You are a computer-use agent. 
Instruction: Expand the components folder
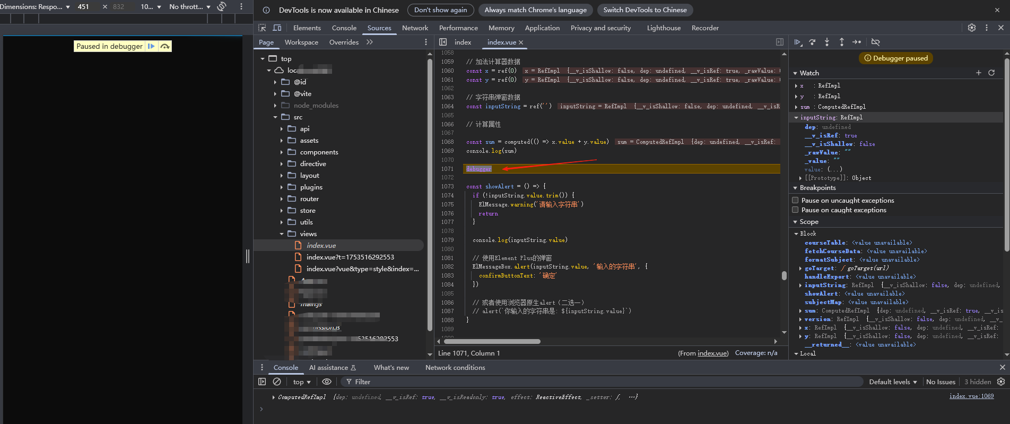282,152
